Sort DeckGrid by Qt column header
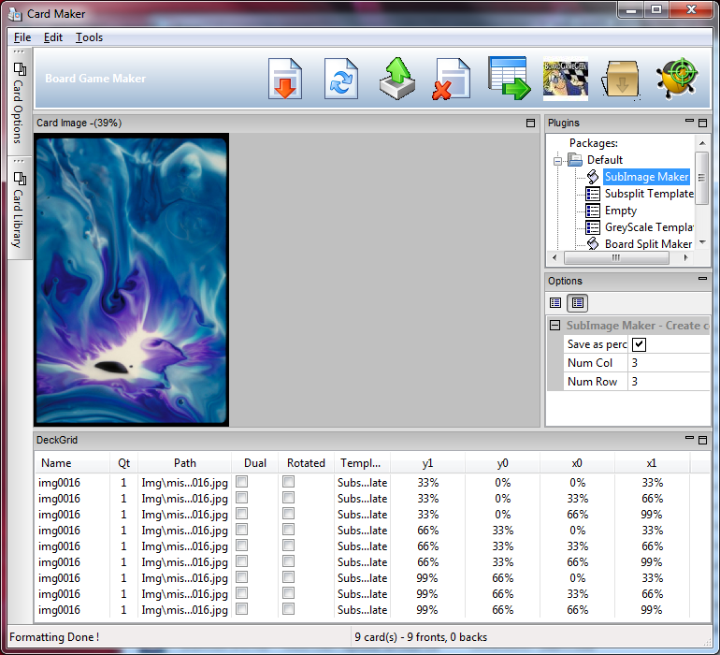 pyautogui.click(x=123, y=463)
